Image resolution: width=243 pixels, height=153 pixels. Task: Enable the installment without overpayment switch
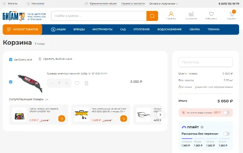226,134
